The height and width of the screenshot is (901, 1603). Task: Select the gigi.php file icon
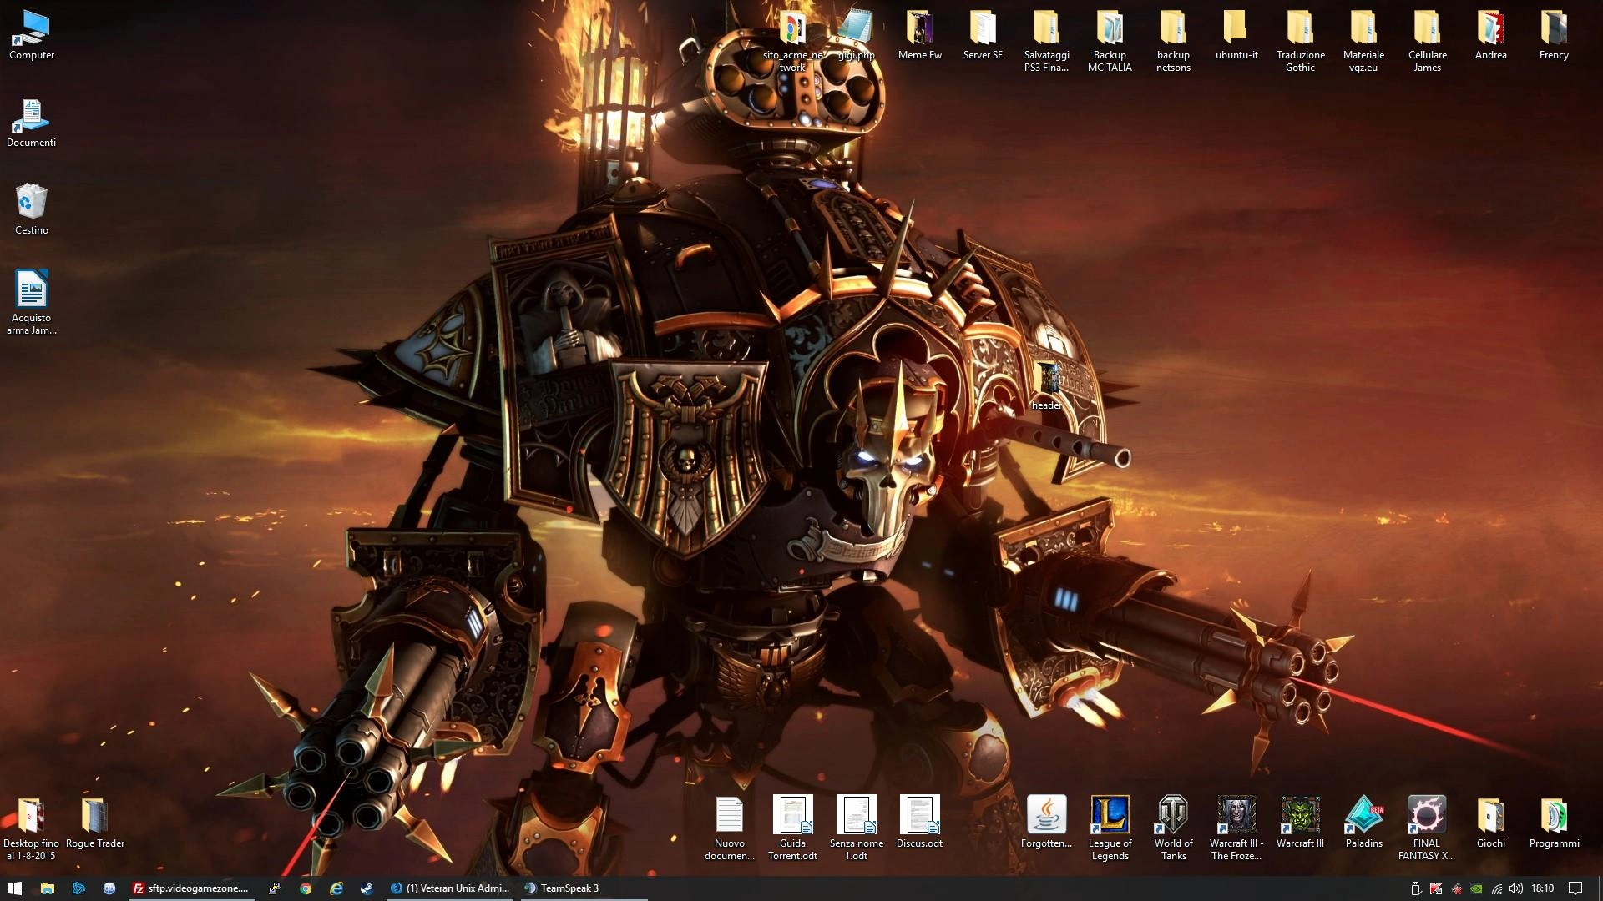856,35
